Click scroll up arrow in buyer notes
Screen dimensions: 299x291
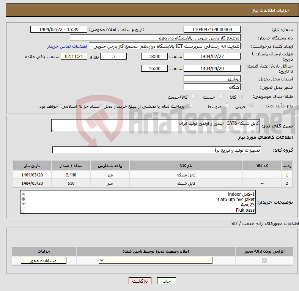pyautogui.click(x=23, y=194)
